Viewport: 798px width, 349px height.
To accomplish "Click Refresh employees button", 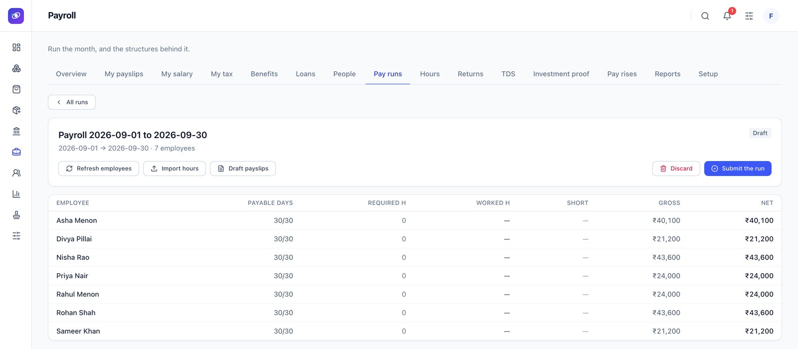I will (99, 169).
